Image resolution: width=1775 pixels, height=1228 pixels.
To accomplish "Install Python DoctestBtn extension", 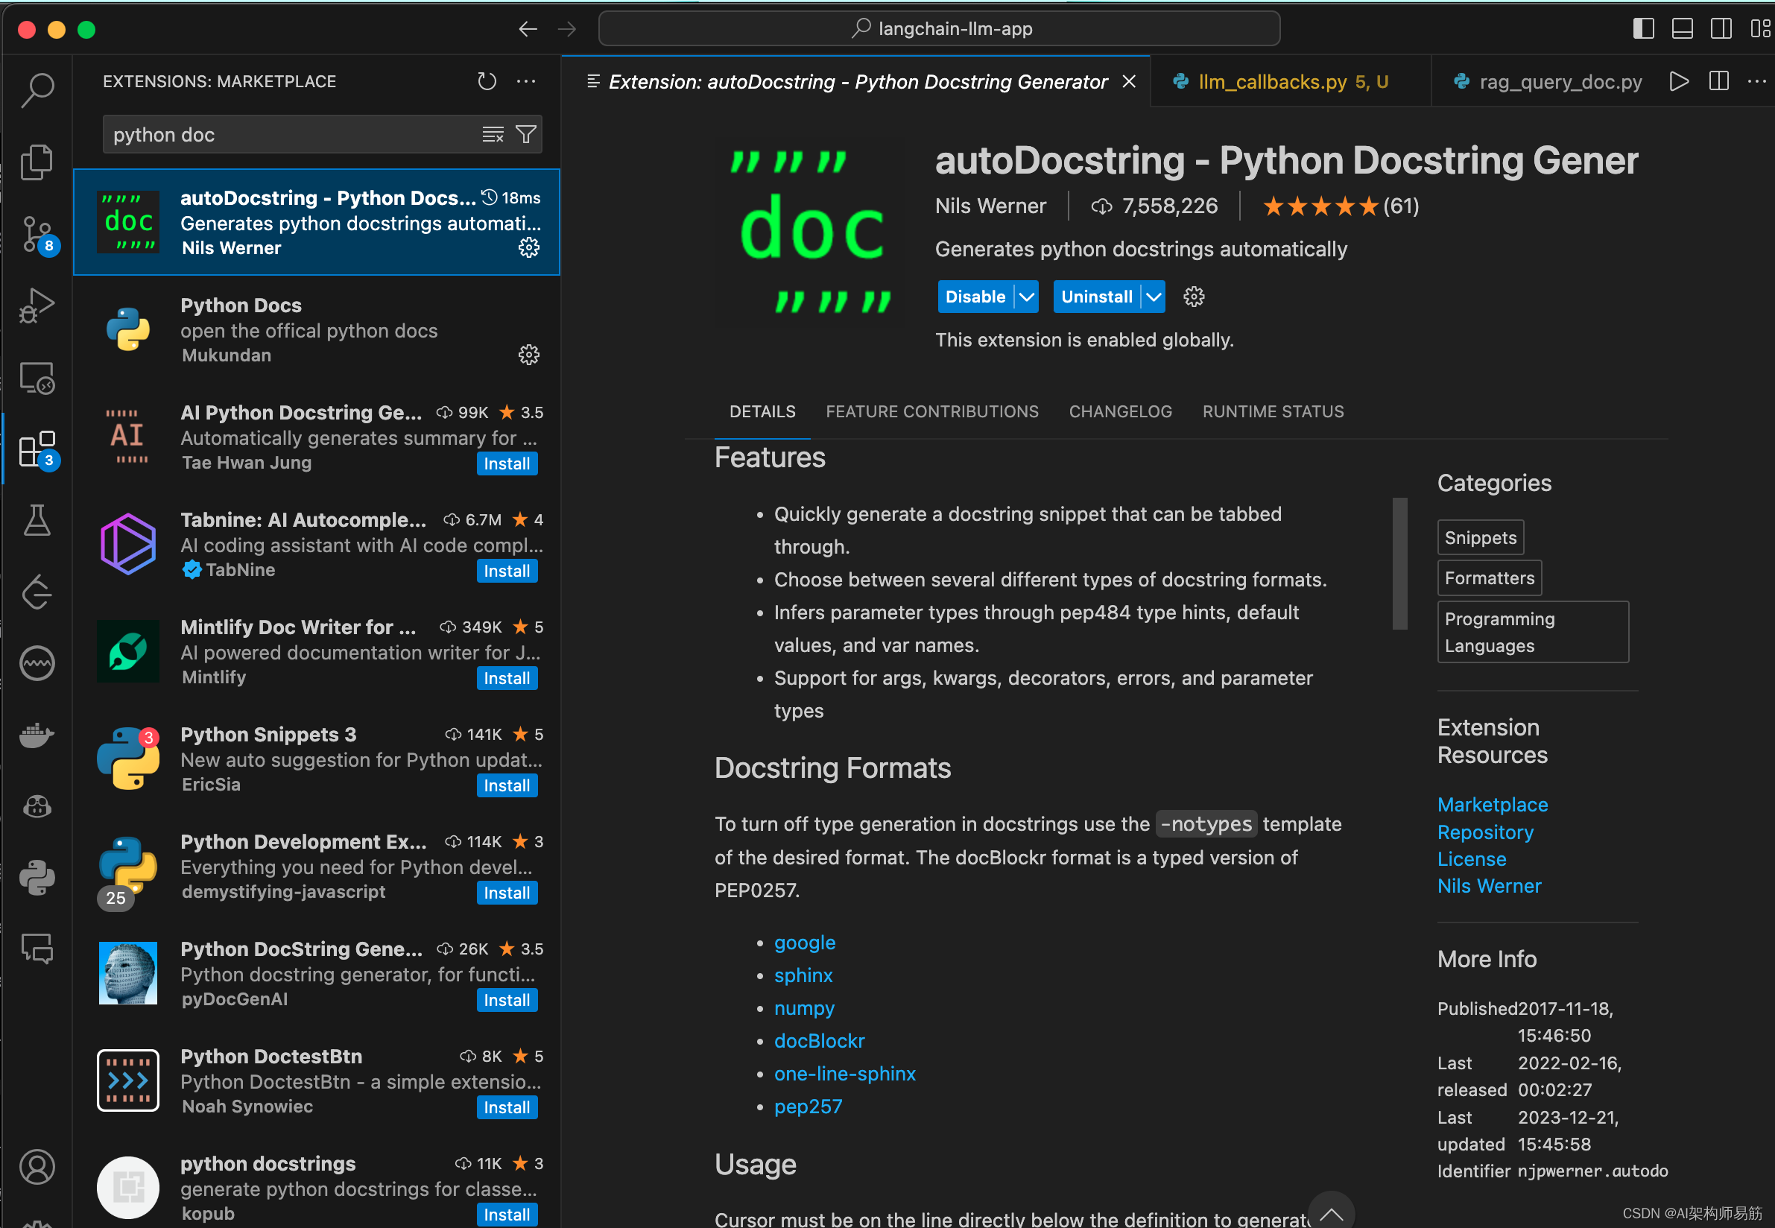I will tap(507, 1107).
